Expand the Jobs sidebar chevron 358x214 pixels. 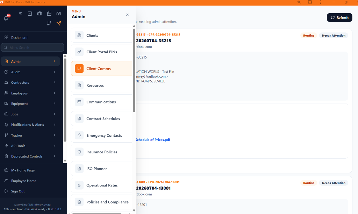click(55, 114)
